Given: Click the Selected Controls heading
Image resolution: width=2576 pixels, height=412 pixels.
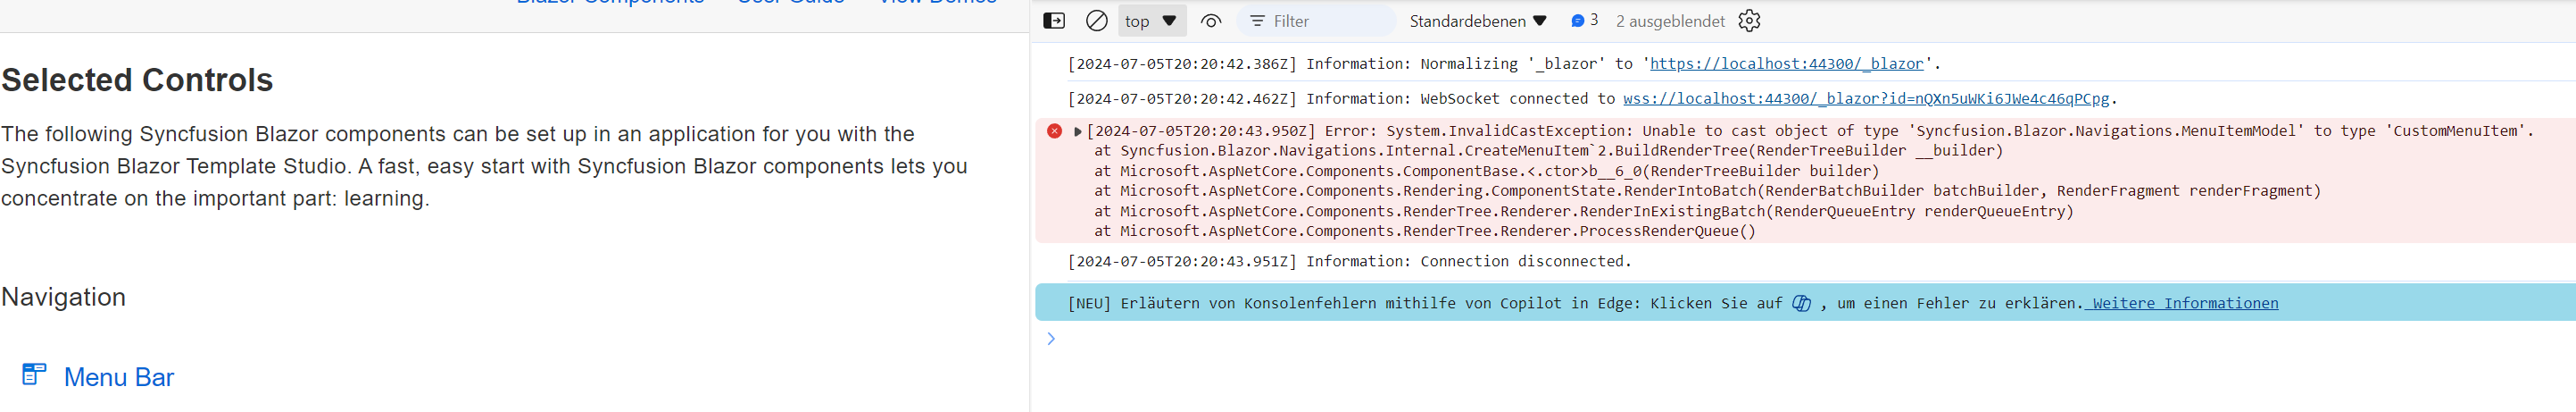Looking at the screenshot, I should [137, 80].
